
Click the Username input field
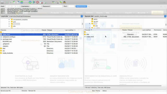point(36,6)
